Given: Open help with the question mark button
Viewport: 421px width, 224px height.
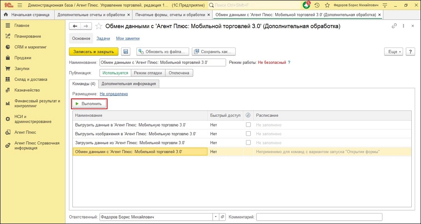Looking at the screenshot, I should tap(410, 52).
